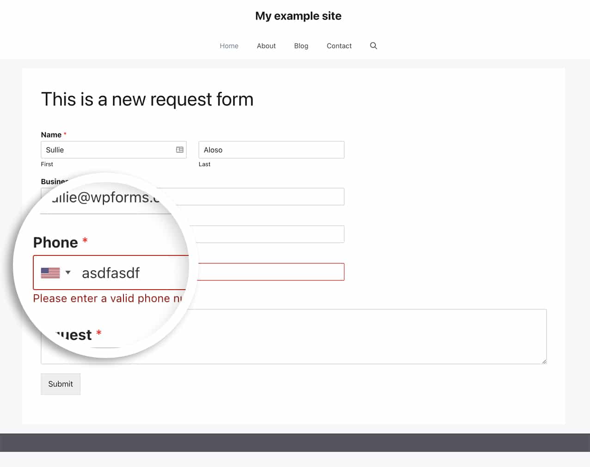Open the Contact navigation link
Viewport: 590px width, 467px height.
(x=339, y=46)
